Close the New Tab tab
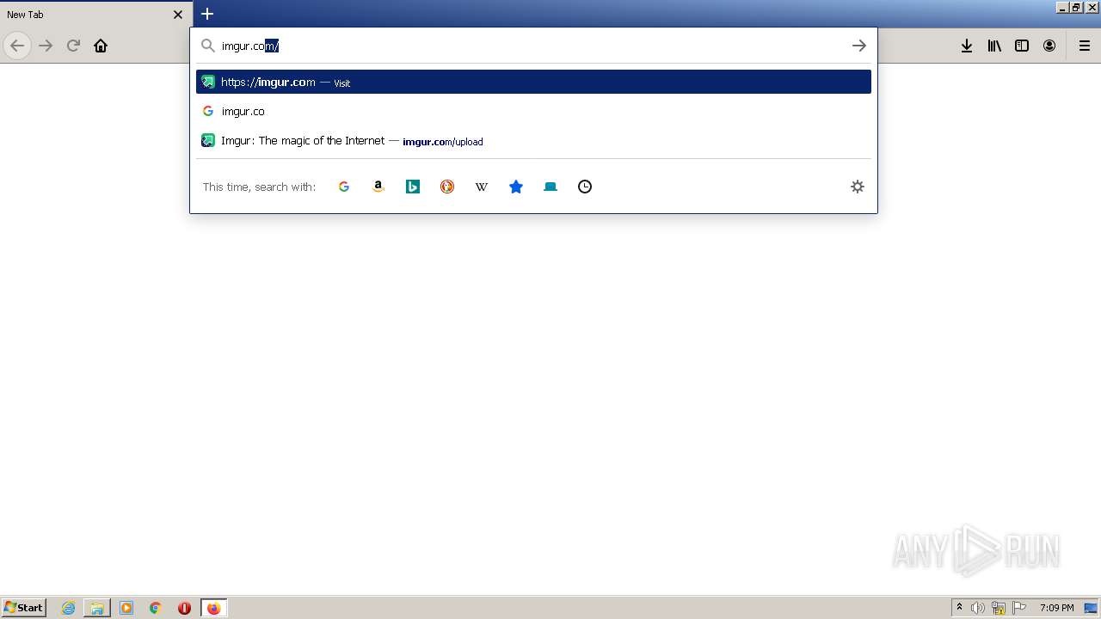Image resolution: width=1101 pixels, height=619 pixels. pyautogui.click(x=178, y=15)
